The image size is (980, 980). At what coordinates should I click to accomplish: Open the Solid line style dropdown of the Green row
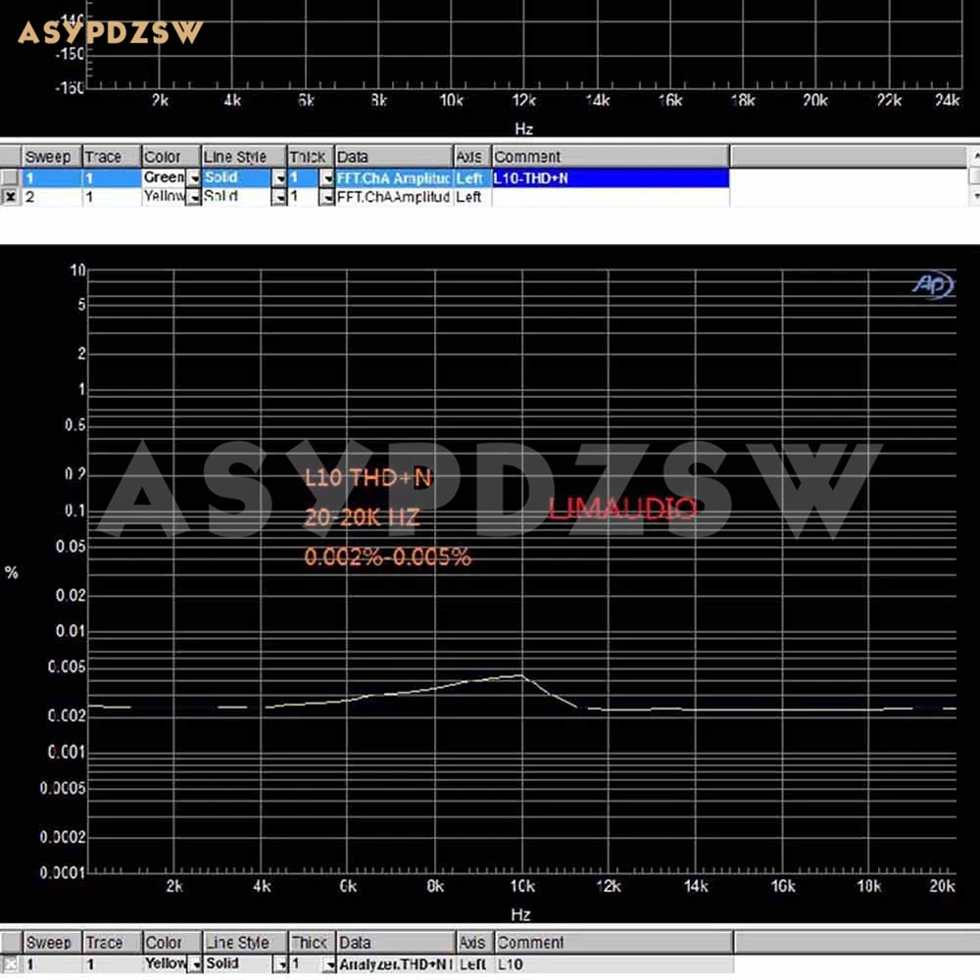pos(279,178)
